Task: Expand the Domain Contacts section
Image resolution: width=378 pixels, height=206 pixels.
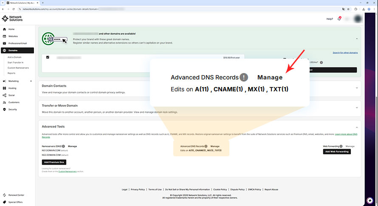Action: coord(357,88)
